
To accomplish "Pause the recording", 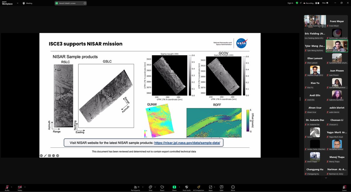I will pyautogui.click(x=316, y=3).
